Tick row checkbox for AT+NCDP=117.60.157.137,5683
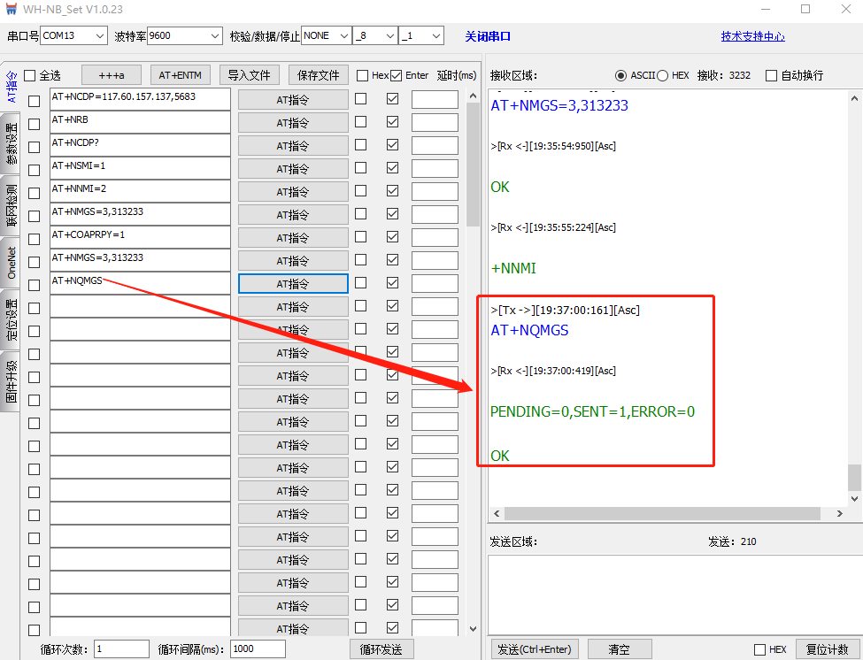Image resolution: width=863 pixels, height=660 pixels. [x=35, y=101]
